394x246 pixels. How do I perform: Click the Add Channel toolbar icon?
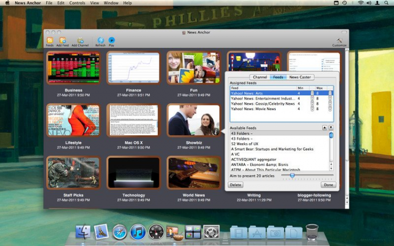pyautogui.click(x=80, y=40)
